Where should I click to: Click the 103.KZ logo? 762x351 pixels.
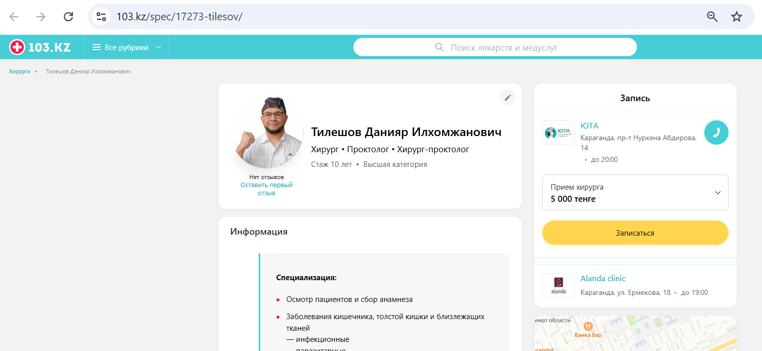point(40,48)
